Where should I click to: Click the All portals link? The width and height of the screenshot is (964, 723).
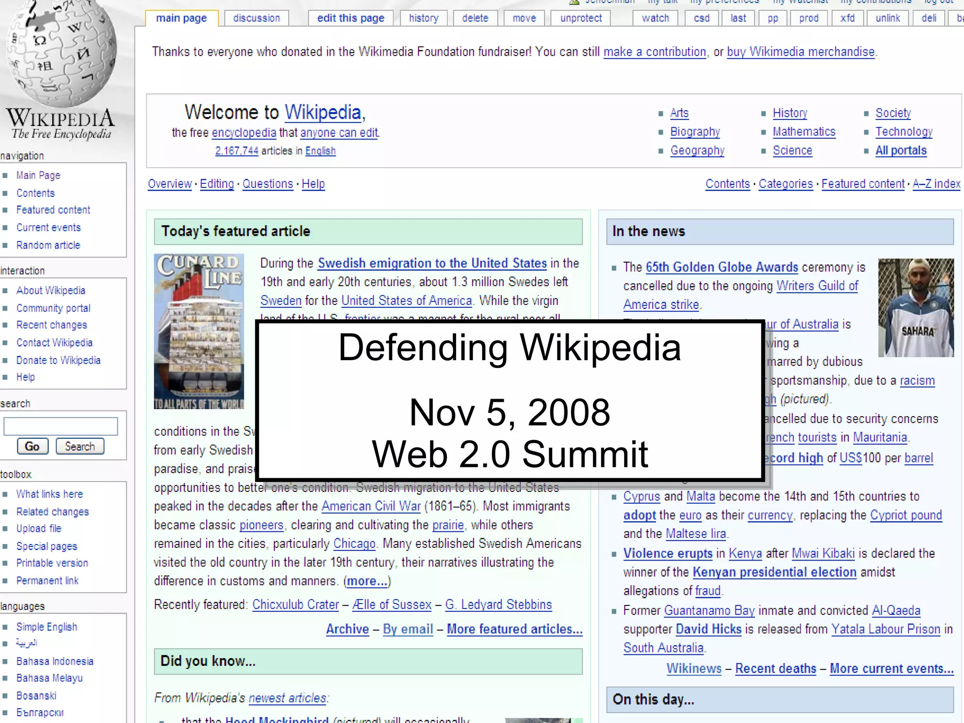(900, 151)
